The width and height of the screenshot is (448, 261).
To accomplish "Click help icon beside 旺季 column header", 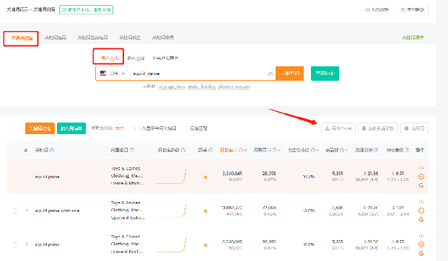I will point(211,150).
